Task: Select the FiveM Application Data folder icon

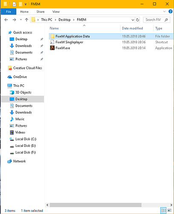Action: tap(52, 36)
